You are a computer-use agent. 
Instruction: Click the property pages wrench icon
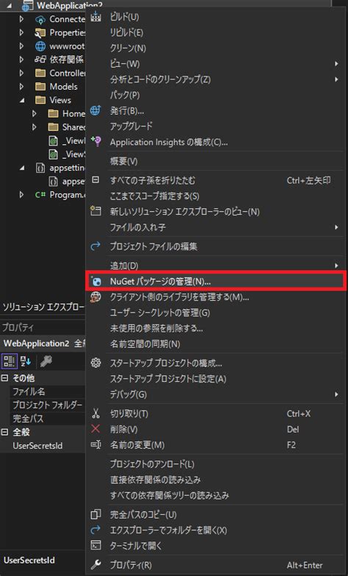[x=46, y=361]
